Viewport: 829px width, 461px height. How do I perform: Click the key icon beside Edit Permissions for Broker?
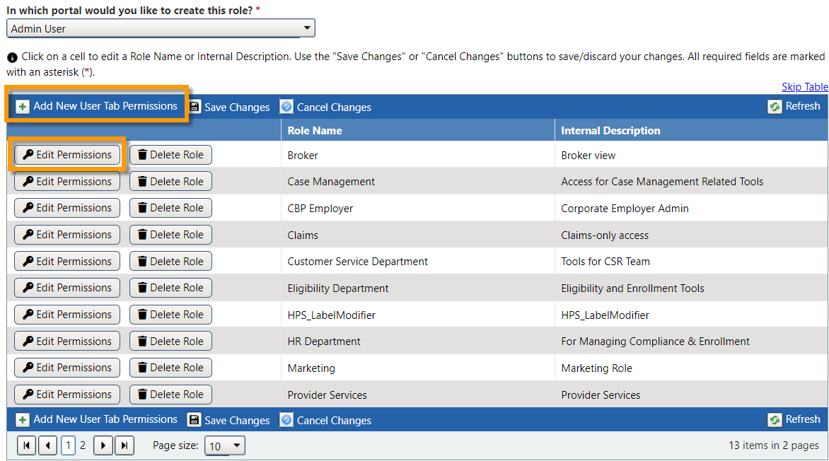click(29, 154)
